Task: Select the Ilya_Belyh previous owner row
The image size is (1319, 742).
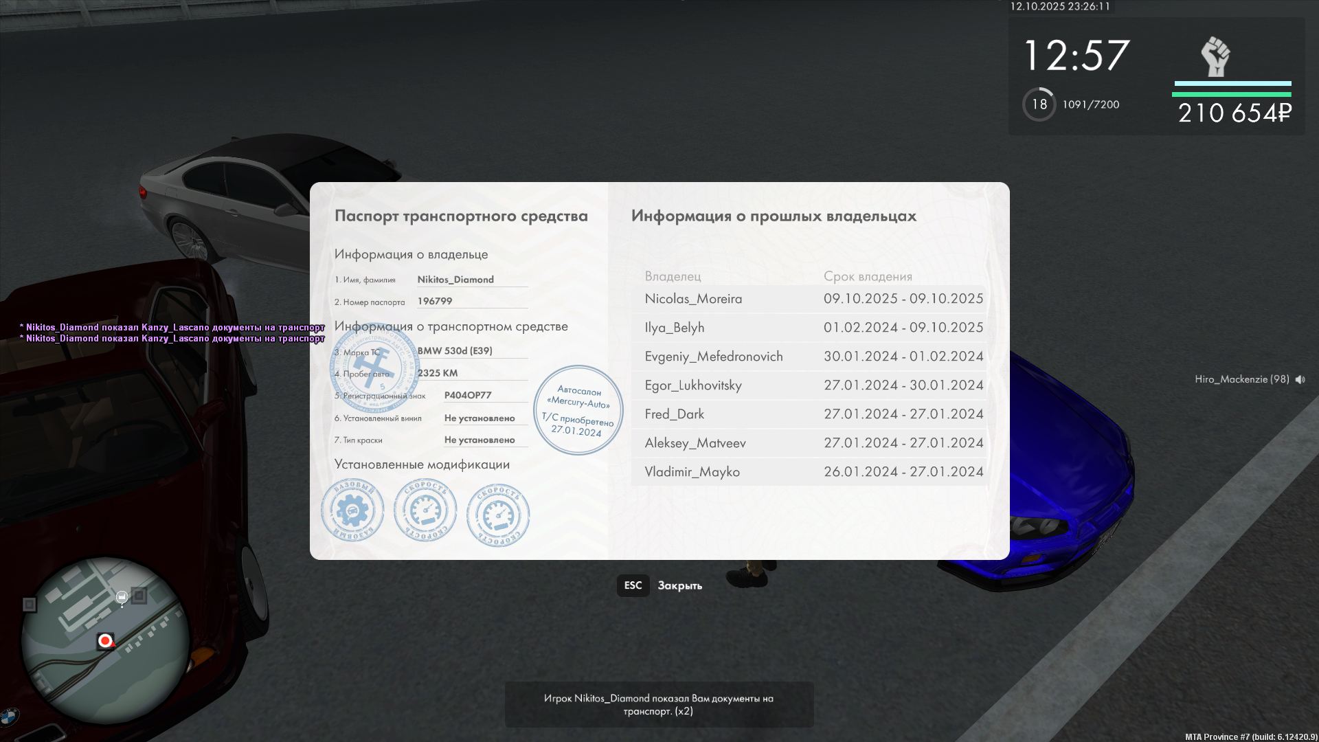Action: click(x=809, y=328)
